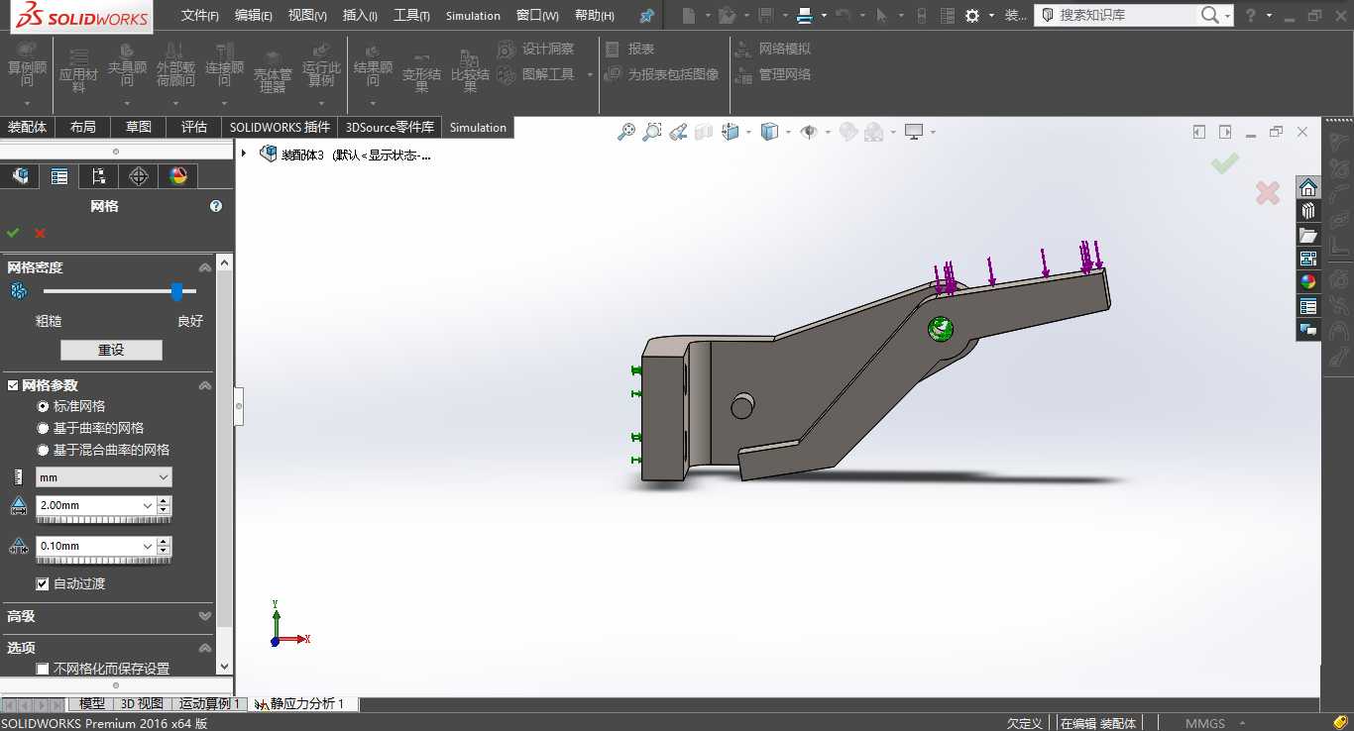Click the 2.00mm global size field
Screen dimensions: 1354x731
88,505
